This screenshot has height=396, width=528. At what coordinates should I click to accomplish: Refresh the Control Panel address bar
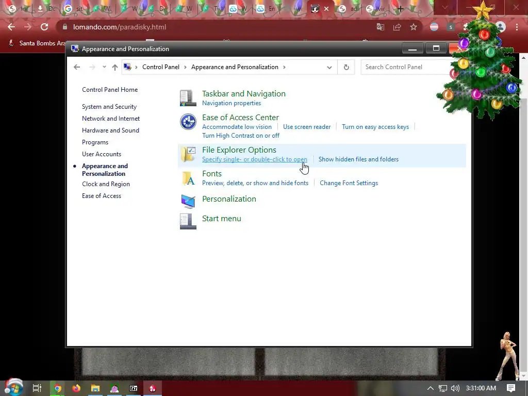point(346,67)
